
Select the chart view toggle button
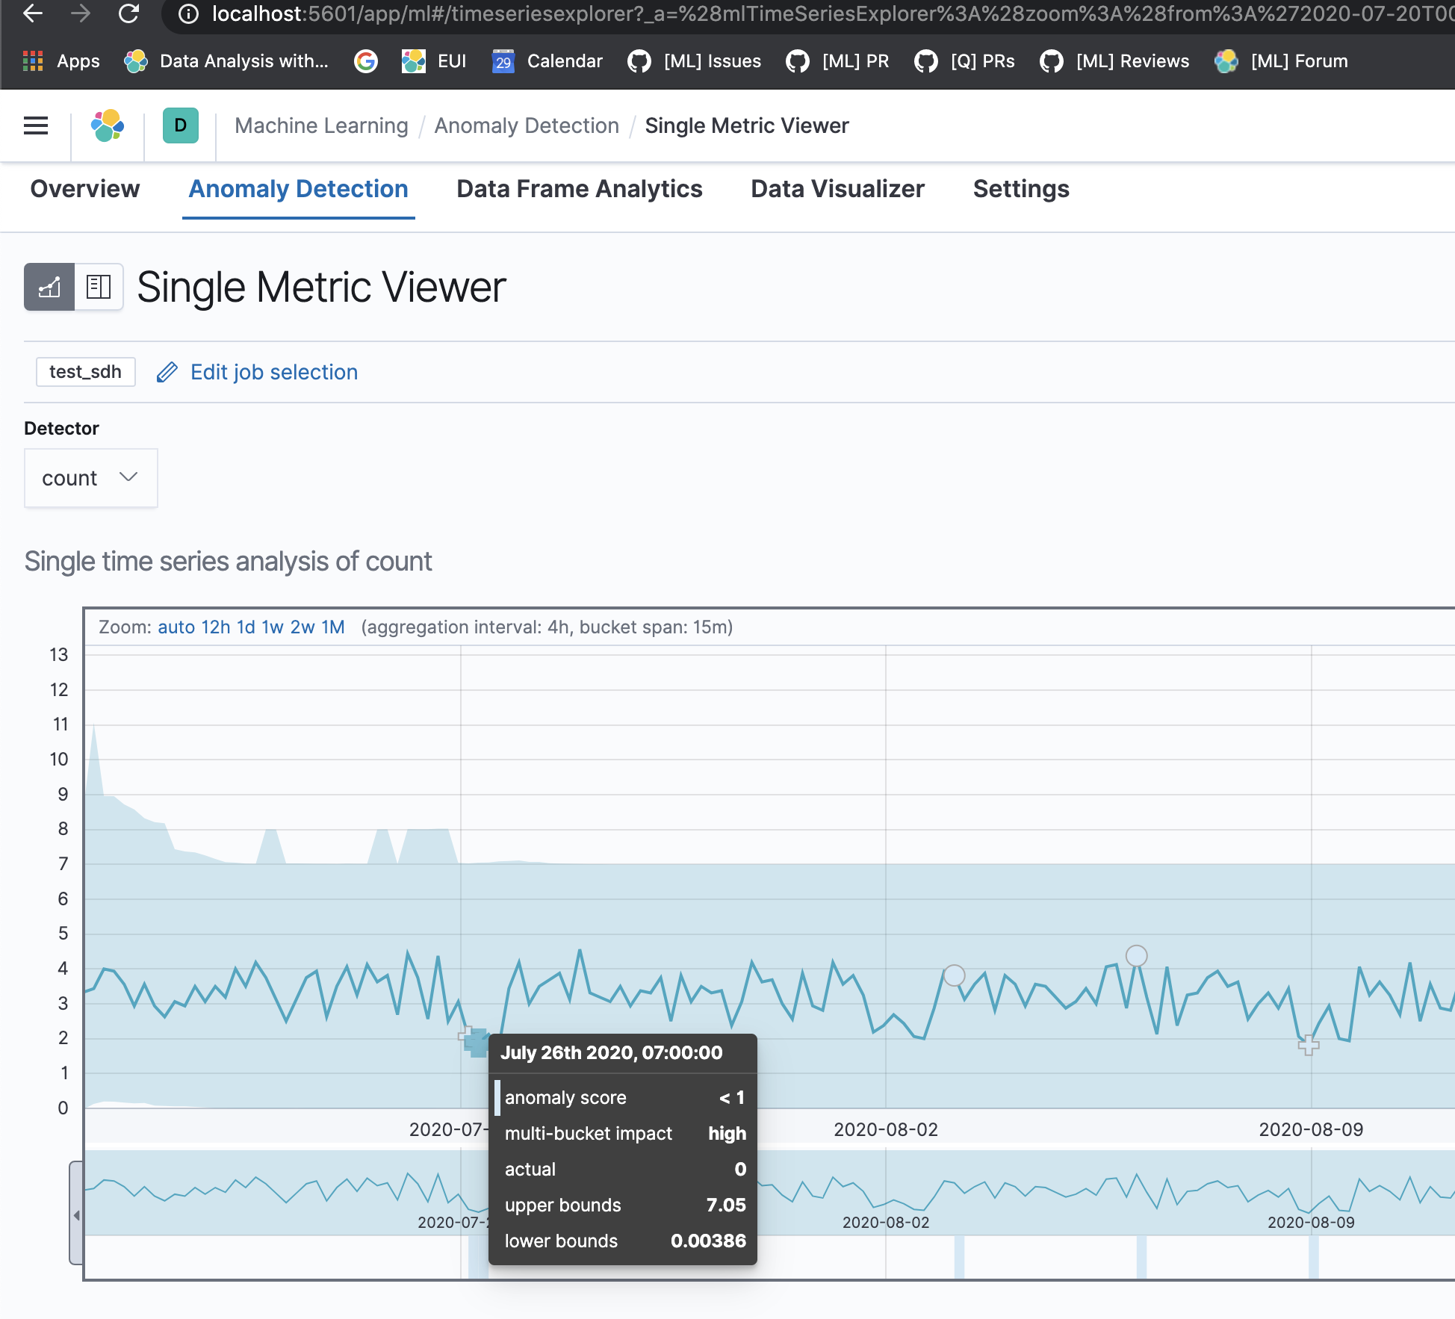click(x=49, y=287)
